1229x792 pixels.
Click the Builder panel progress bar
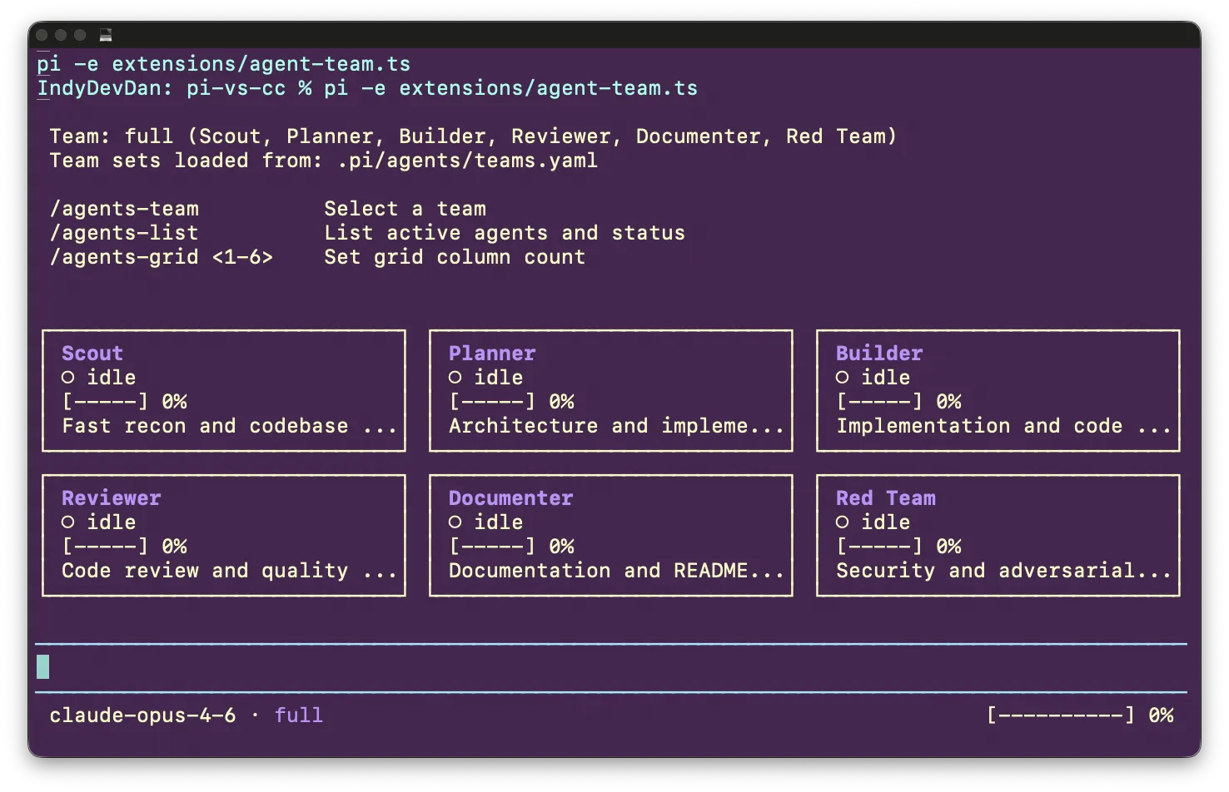[880, 401]
